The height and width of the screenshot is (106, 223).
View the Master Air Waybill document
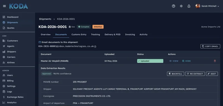174,61
